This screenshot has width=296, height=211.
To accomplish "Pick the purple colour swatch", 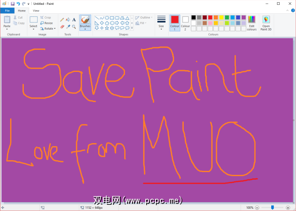I will click(x=244, y=18).
